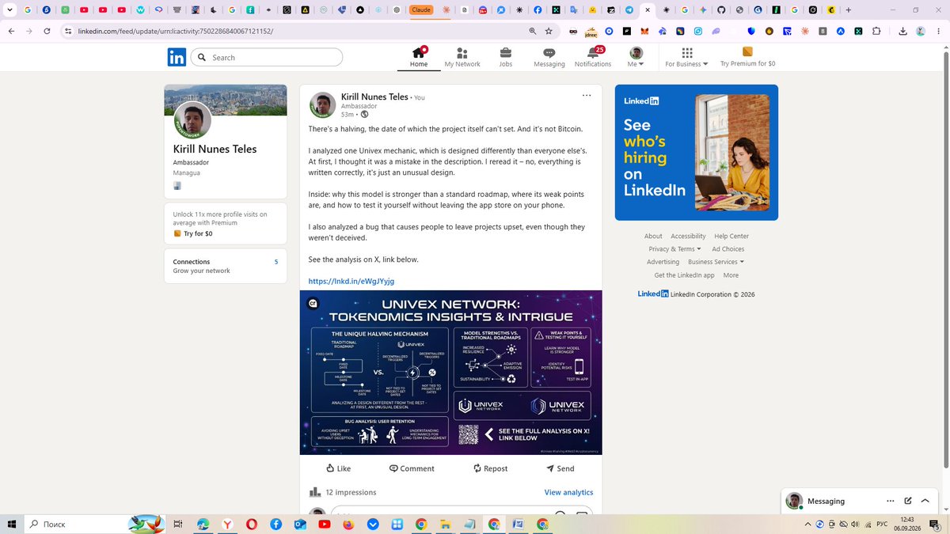Image resolution: width=950 pixels, height=534 pixels.
Task: Switch keyboard language РУС indicator
Action: pos(881,524)
